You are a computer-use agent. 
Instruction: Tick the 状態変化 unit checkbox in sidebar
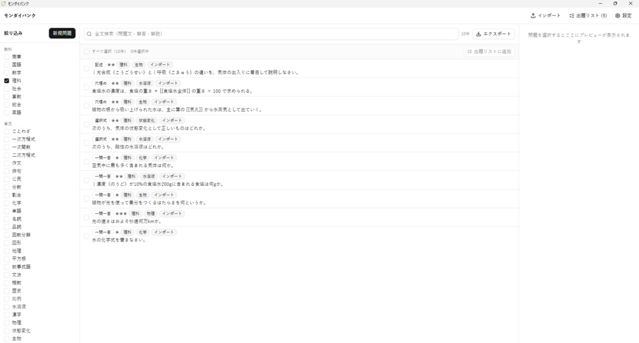[x=6, y=331]
